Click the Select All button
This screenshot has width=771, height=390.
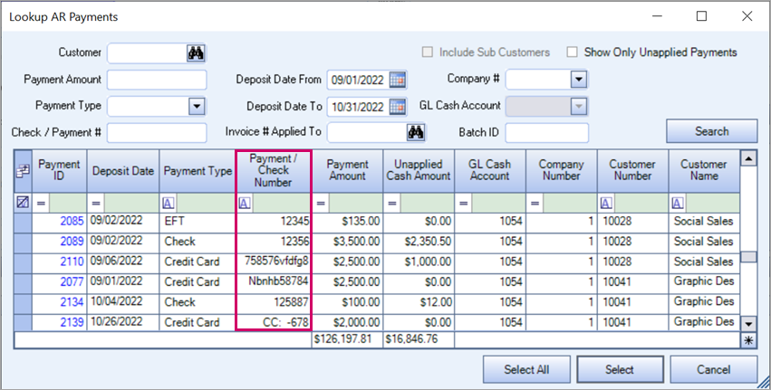point(525,368)
